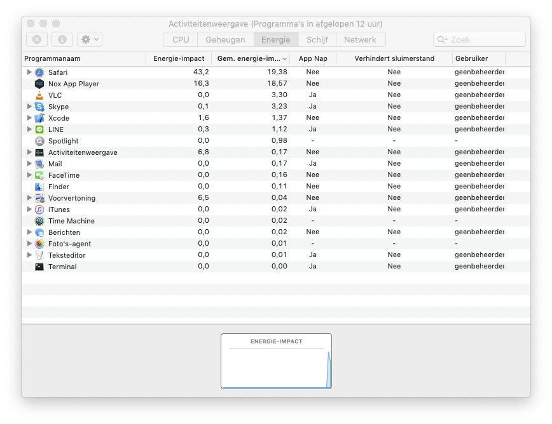Viewport: 552px width, 424px height.
Task: Sort by Gebruiker column header
Action: (479, 58)
